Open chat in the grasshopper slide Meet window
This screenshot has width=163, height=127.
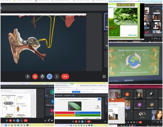(x=157, y=39)
